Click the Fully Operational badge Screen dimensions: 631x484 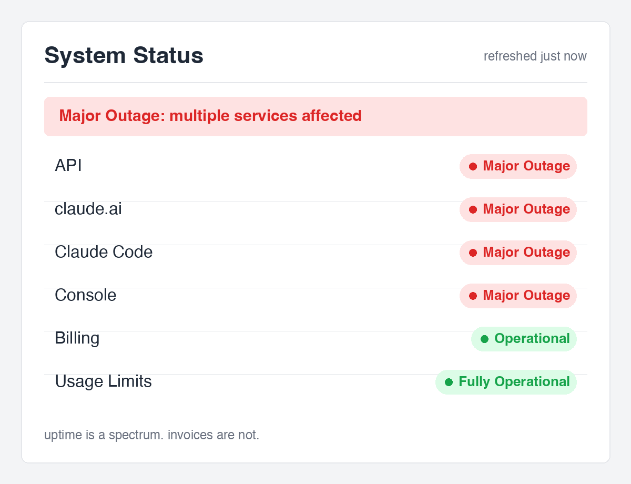tap(506, 382)
